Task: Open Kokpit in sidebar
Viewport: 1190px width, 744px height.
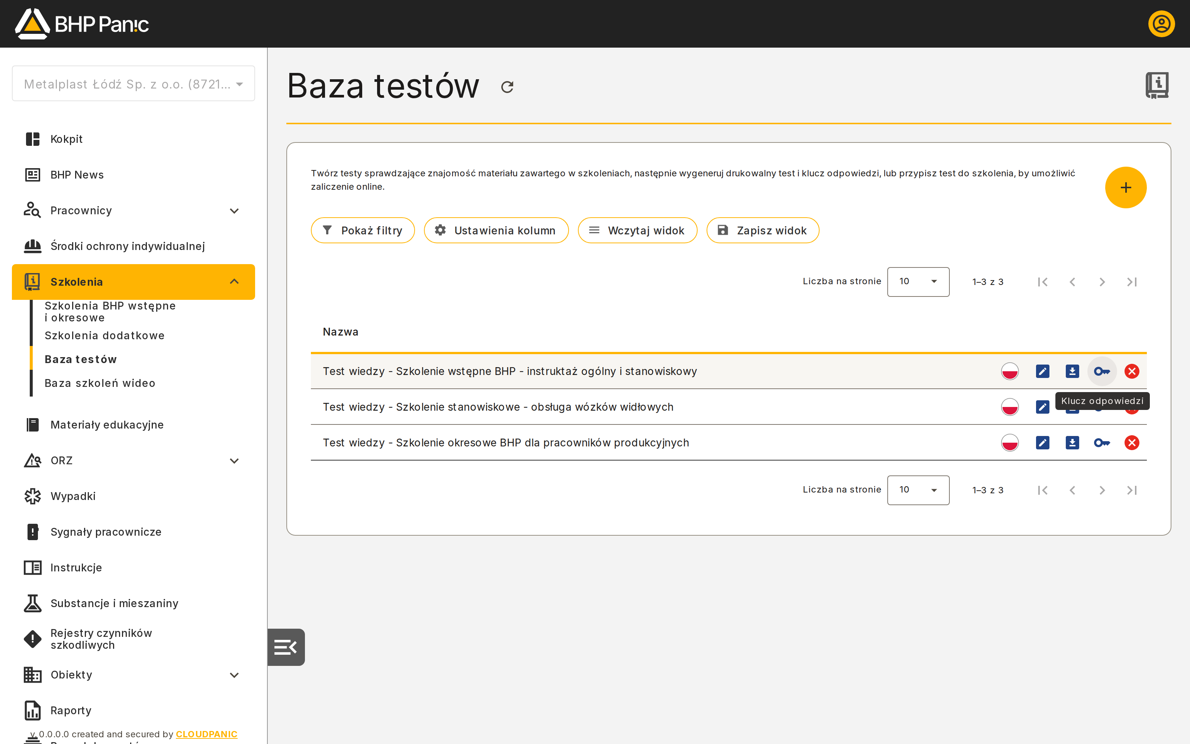Action: coord(133,139)
